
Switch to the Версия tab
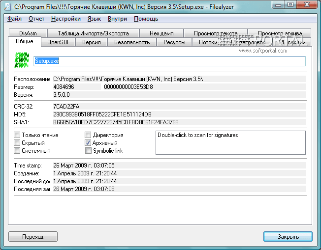91,42
